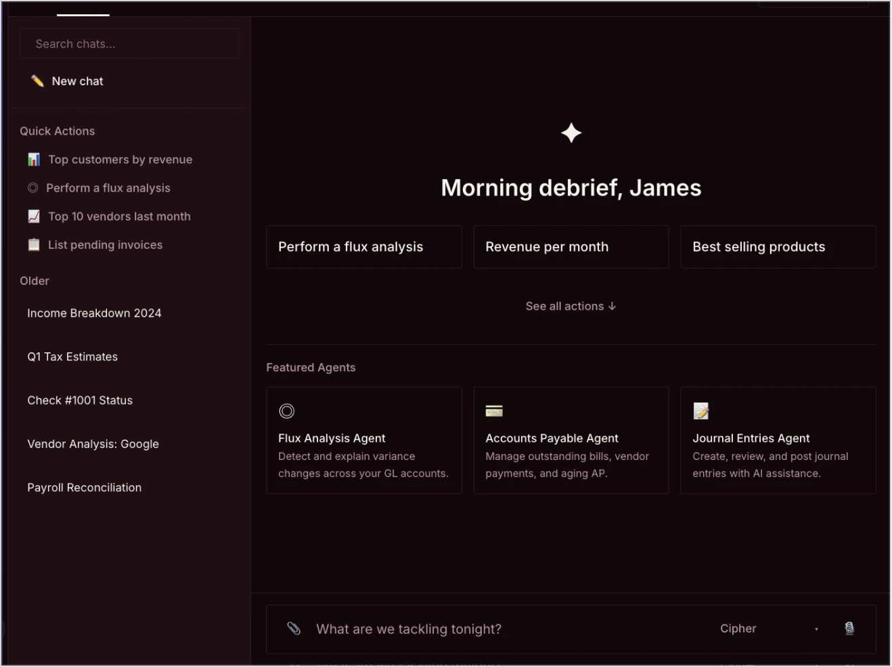Viewport: 892px width, 667px height.
Task: Start a New chat
Action: [129, 81]
